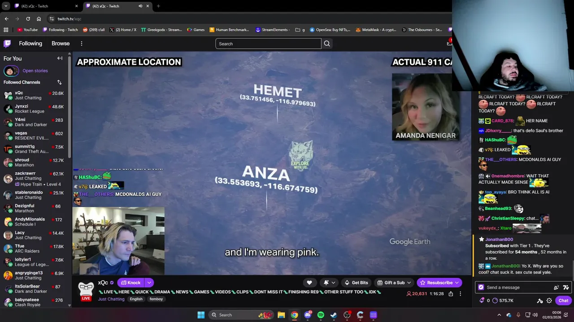The image size is (574, 322).
Task: Open summit1g channel in sidebar
Action: click(34, 149)
